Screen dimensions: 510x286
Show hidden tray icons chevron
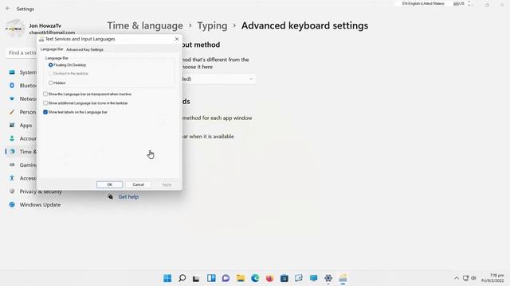click(457, 278)
